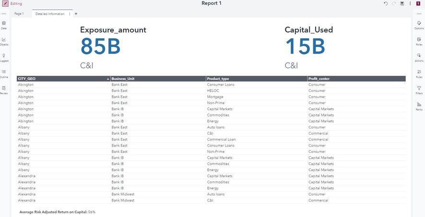Open the Rules pane
Viewport: 425px width, 217px height.
(419, 73)
